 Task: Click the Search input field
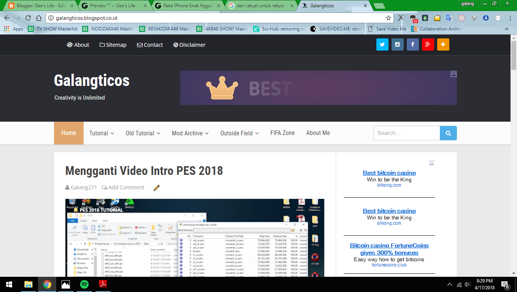(x=406, y=133)
